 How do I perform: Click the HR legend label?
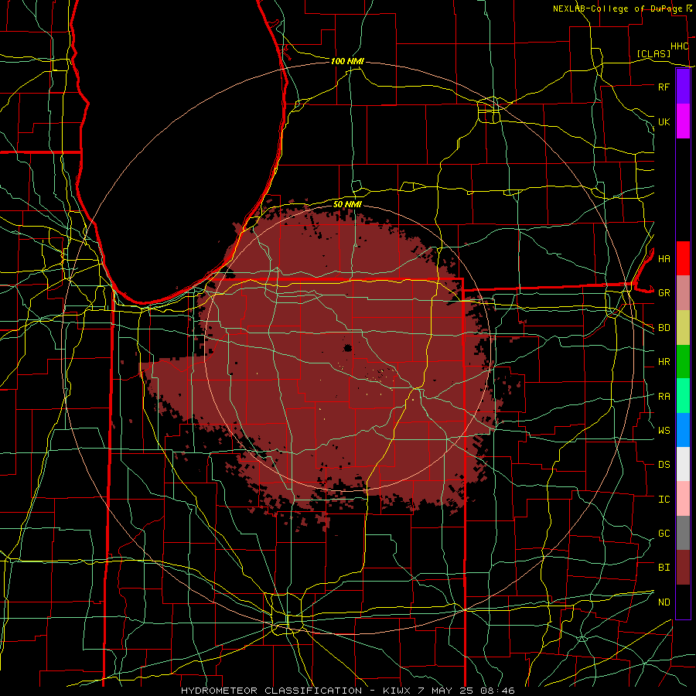pos(664,362)
